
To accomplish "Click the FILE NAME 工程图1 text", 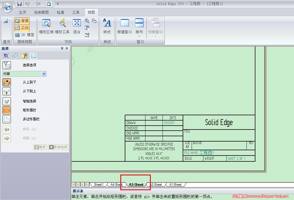I will (x=199, y=153).
